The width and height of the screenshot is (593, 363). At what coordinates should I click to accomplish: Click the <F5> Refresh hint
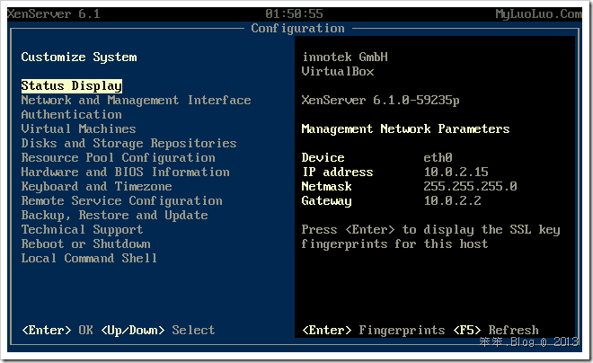(496, 330)
